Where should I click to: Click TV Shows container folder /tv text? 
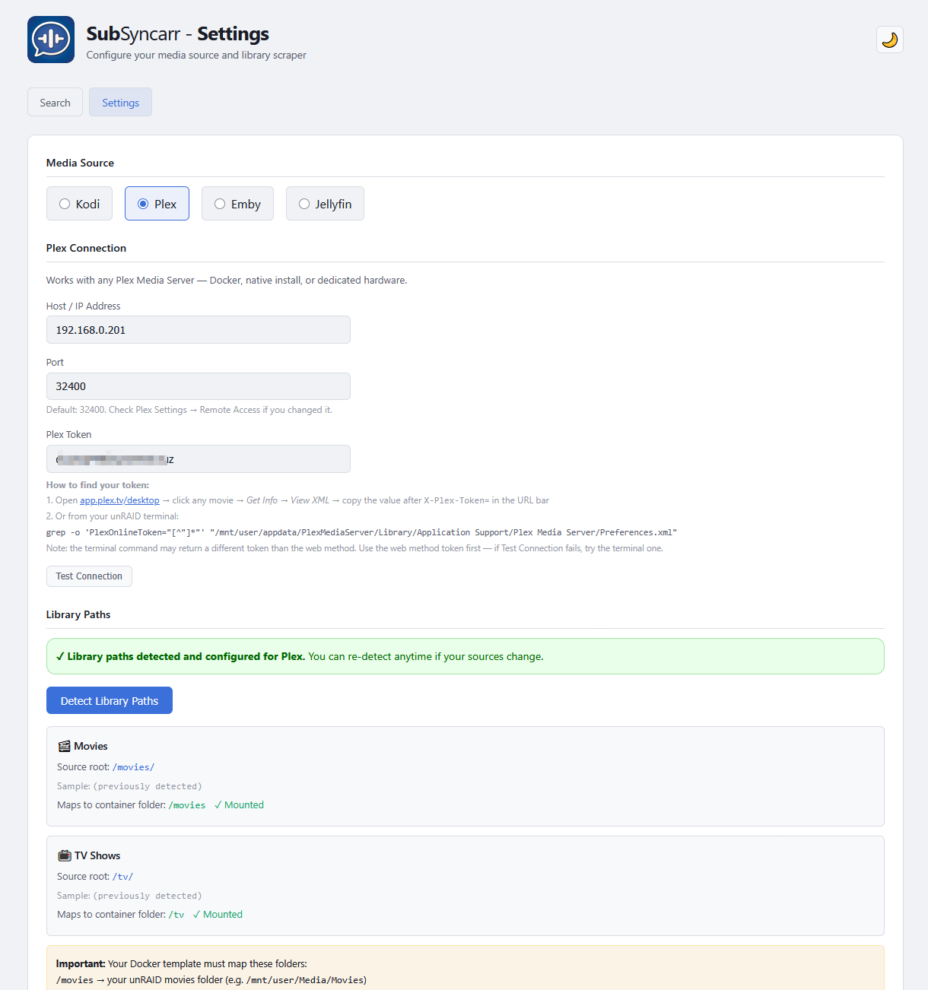coord(176,915)
